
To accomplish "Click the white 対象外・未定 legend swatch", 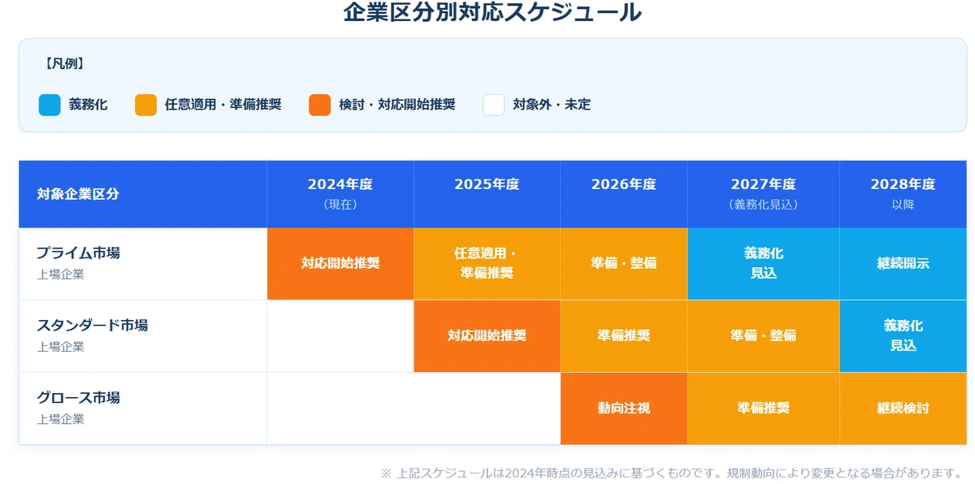I will pos(494,105).
